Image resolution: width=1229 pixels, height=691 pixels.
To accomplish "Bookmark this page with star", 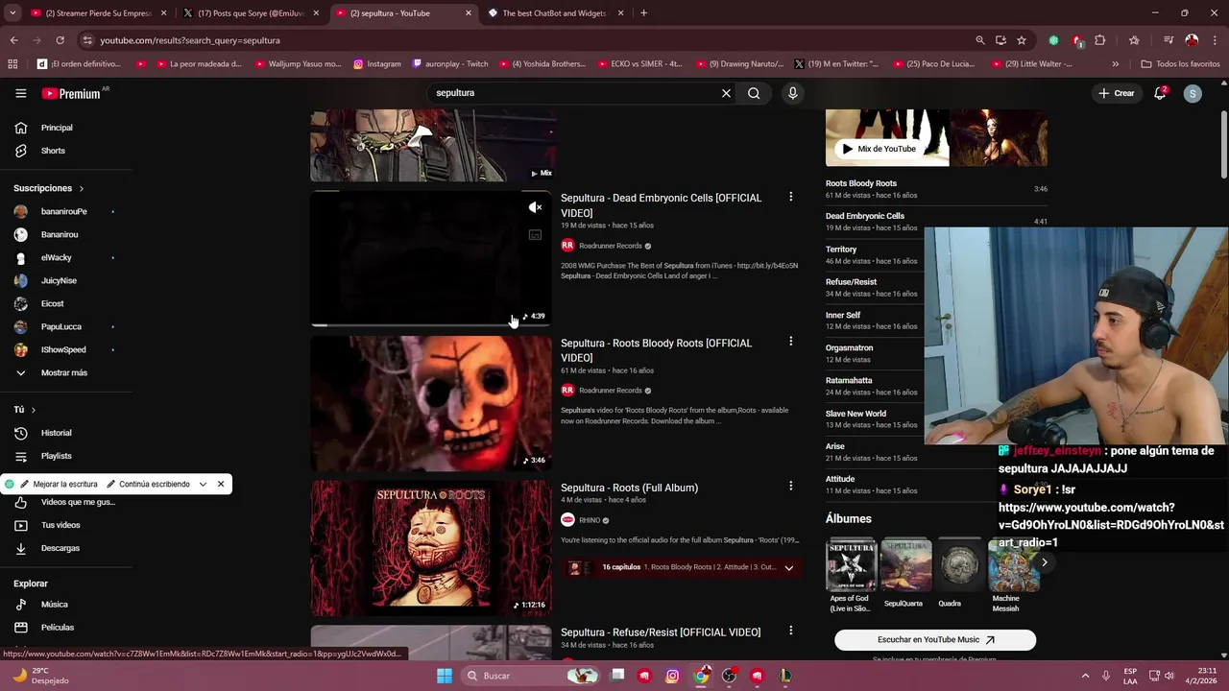I will click(x=1022, y=40).
